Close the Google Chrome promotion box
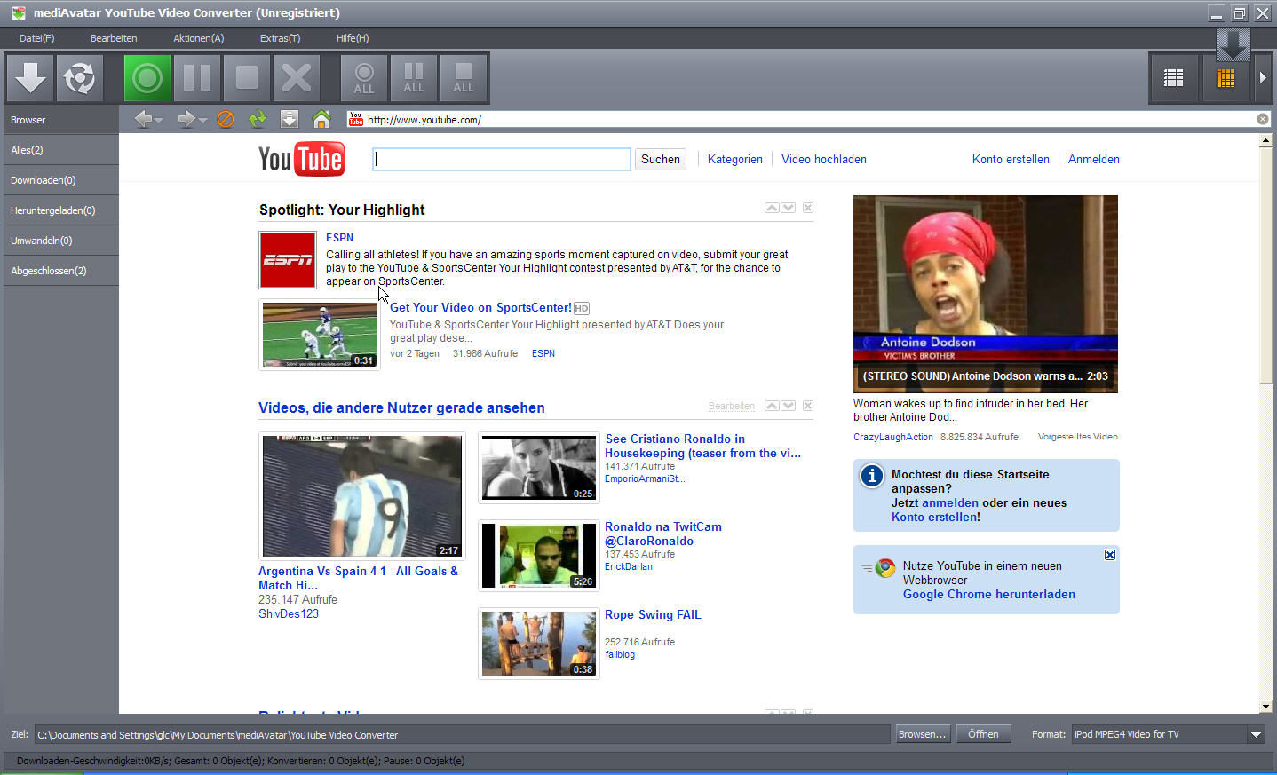Viewport: 1277px width, 775px height. pyautogui.click(x=1109, y=555)
